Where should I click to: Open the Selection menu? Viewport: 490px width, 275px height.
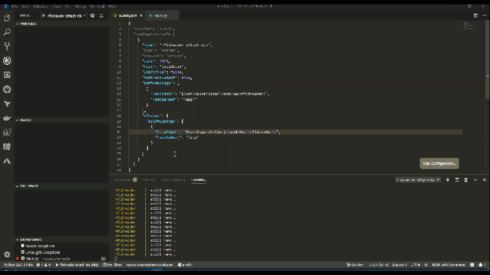[x=41, y=6]
